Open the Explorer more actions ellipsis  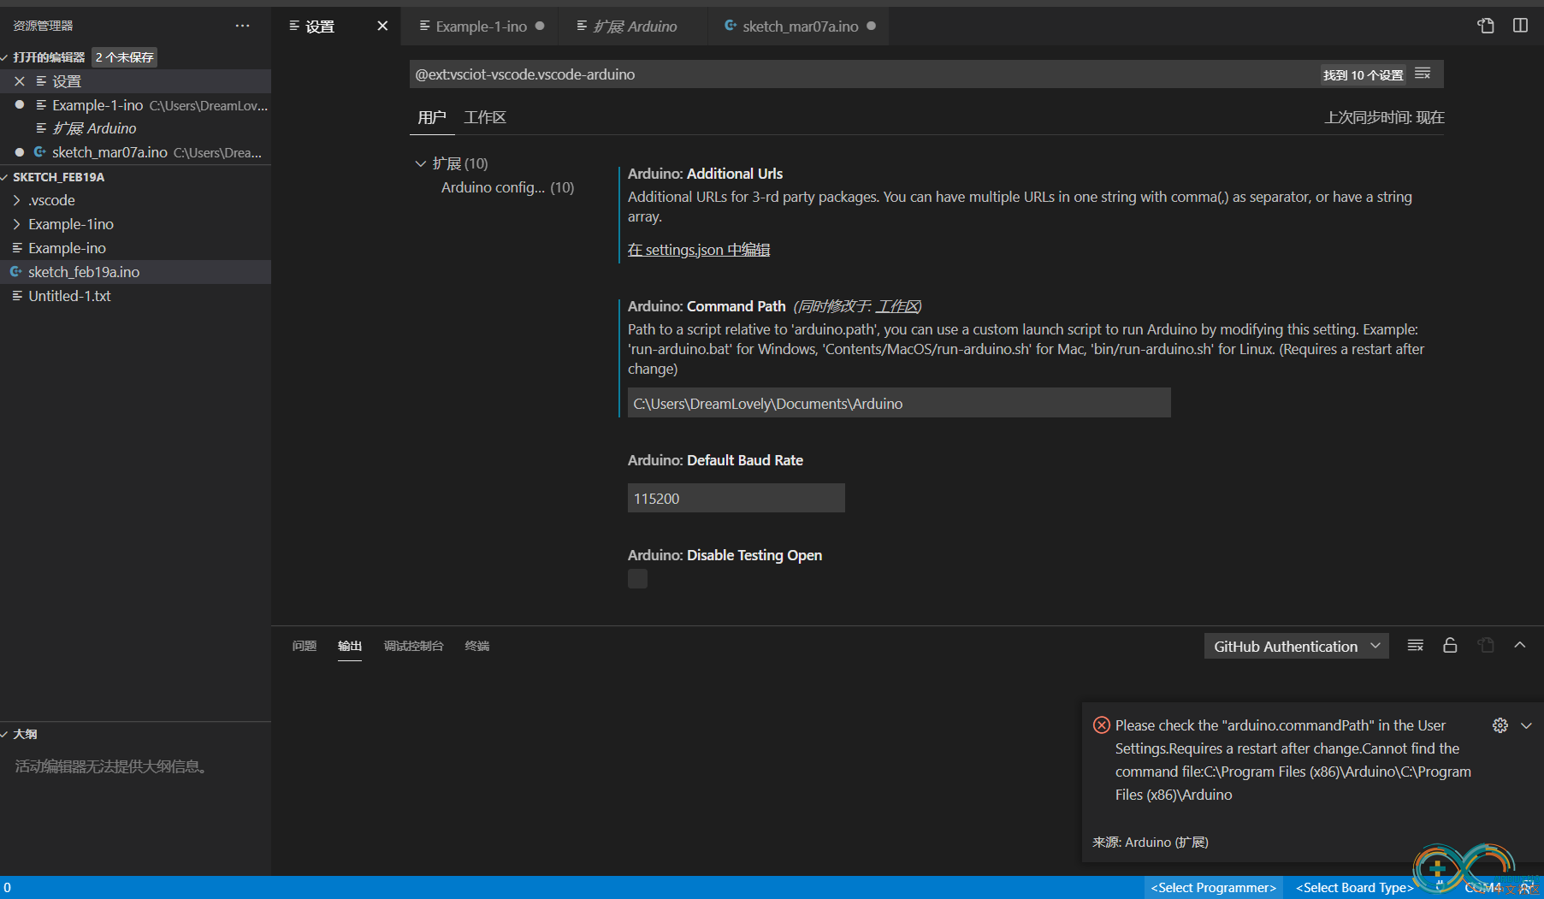pyautogui.click(x=243, y=26)
